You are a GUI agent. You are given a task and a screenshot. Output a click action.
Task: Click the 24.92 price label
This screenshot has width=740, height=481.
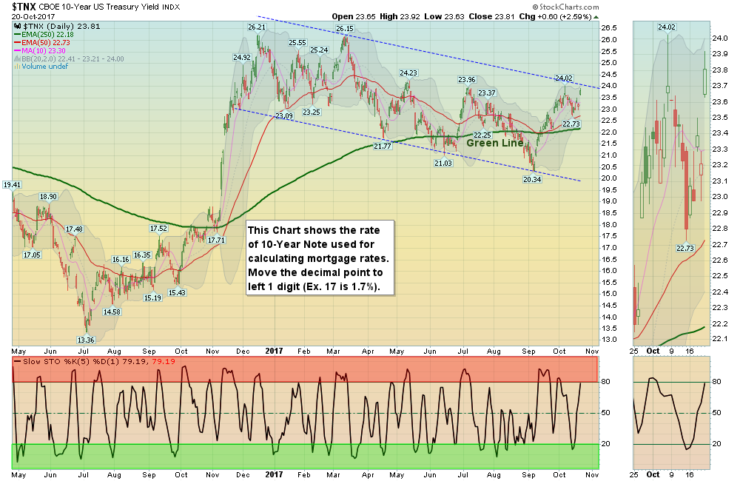[x=242, y=58]
